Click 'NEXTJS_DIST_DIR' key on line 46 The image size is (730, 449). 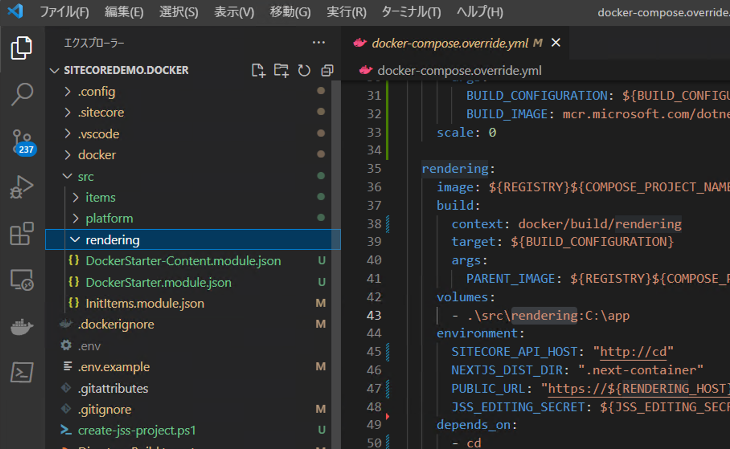tap(507, 370)
